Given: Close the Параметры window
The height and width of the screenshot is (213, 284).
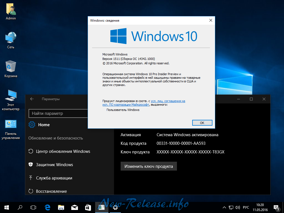Looking at the screenshot, I should 264,99.
